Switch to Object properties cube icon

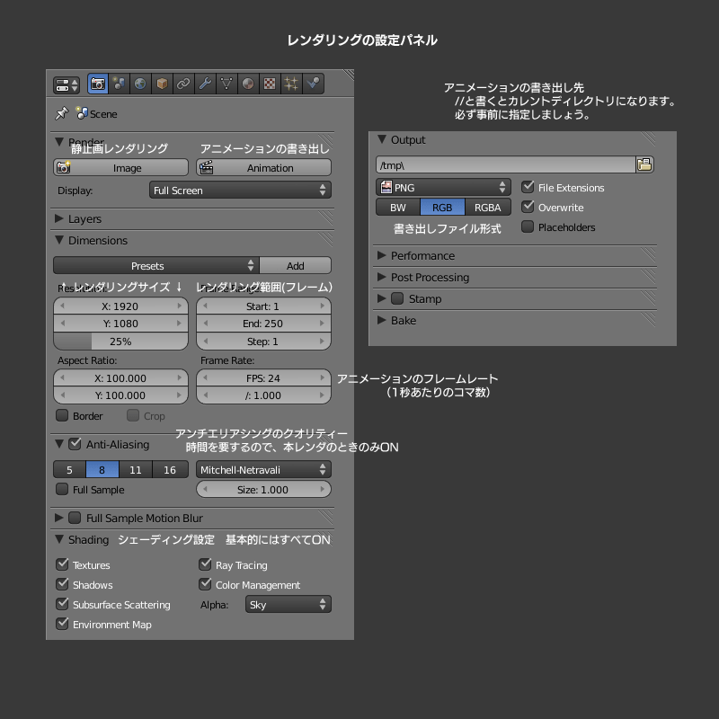click(162, 84)
